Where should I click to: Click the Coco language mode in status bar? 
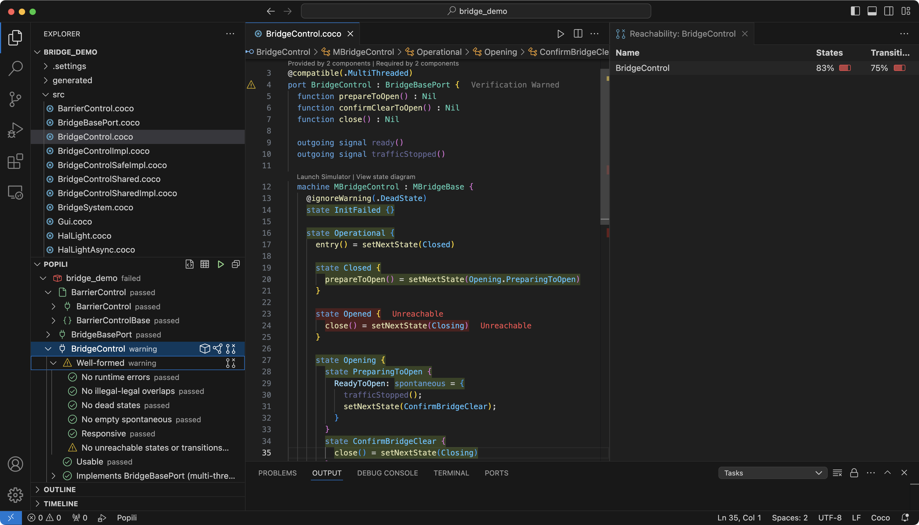[x=880, y=518]
